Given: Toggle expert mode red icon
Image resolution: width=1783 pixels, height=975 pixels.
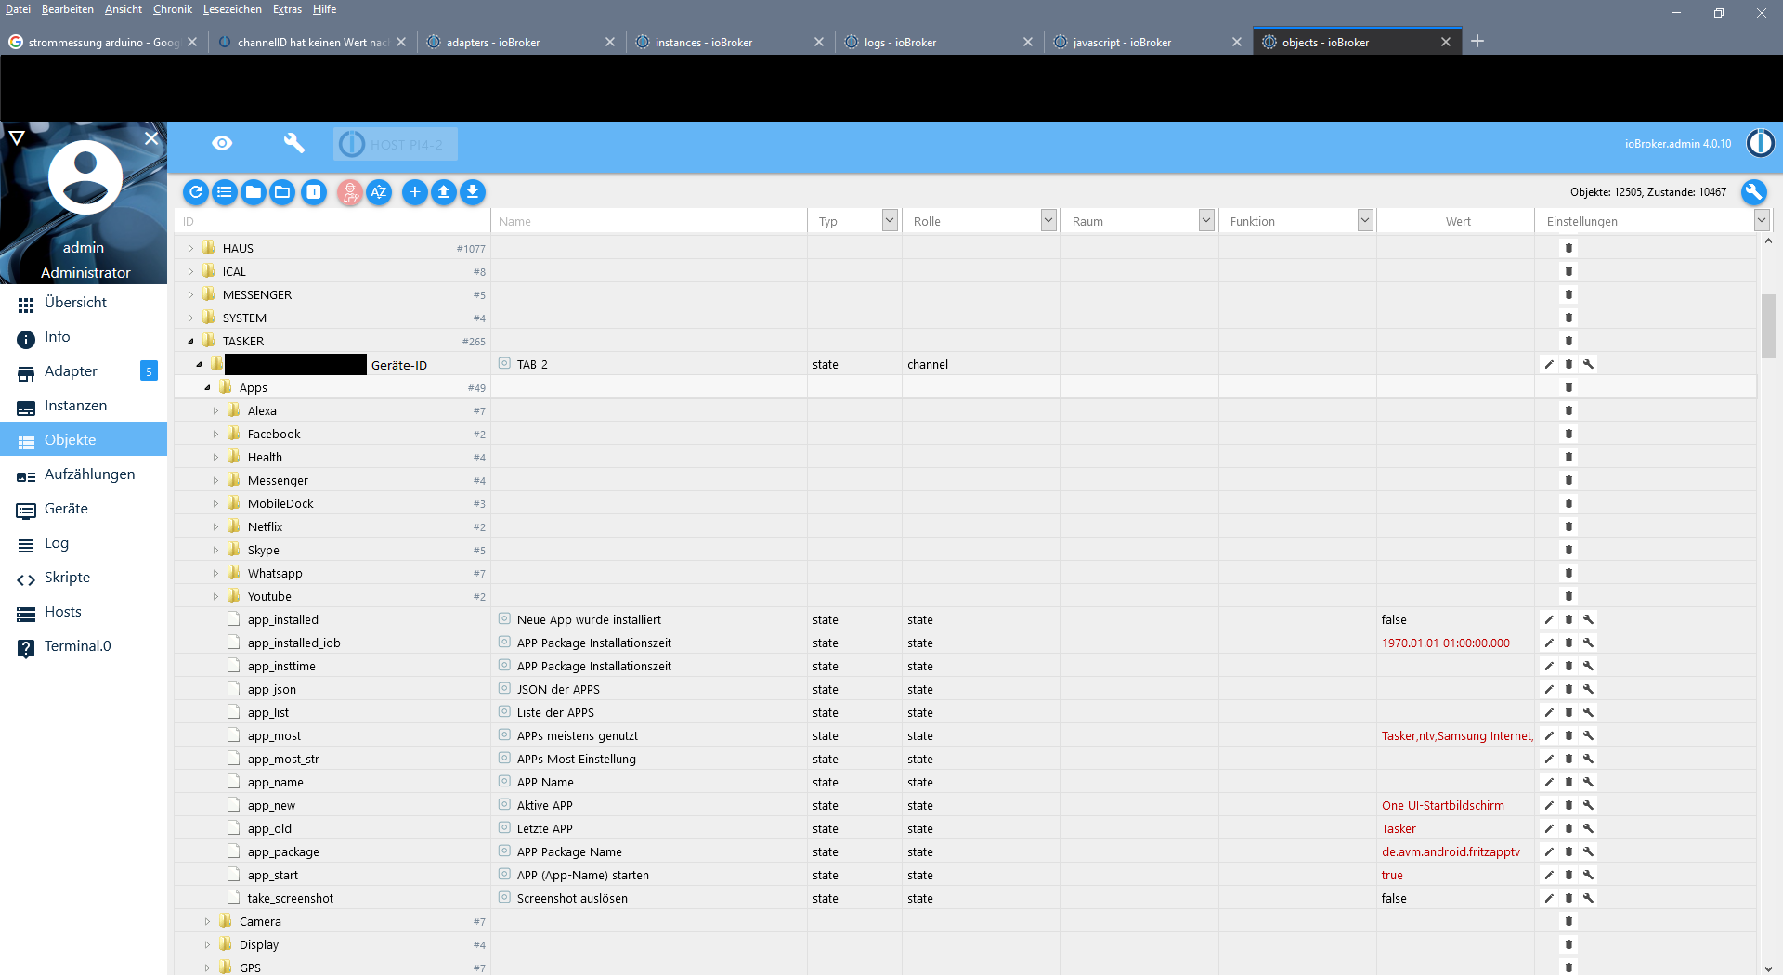Looking at the screenshot, I should (x=350, y=192).
